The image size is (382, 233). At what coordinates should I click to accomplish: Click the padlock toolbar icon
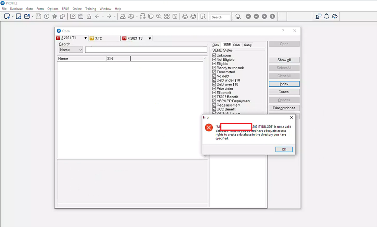(89, 16)
